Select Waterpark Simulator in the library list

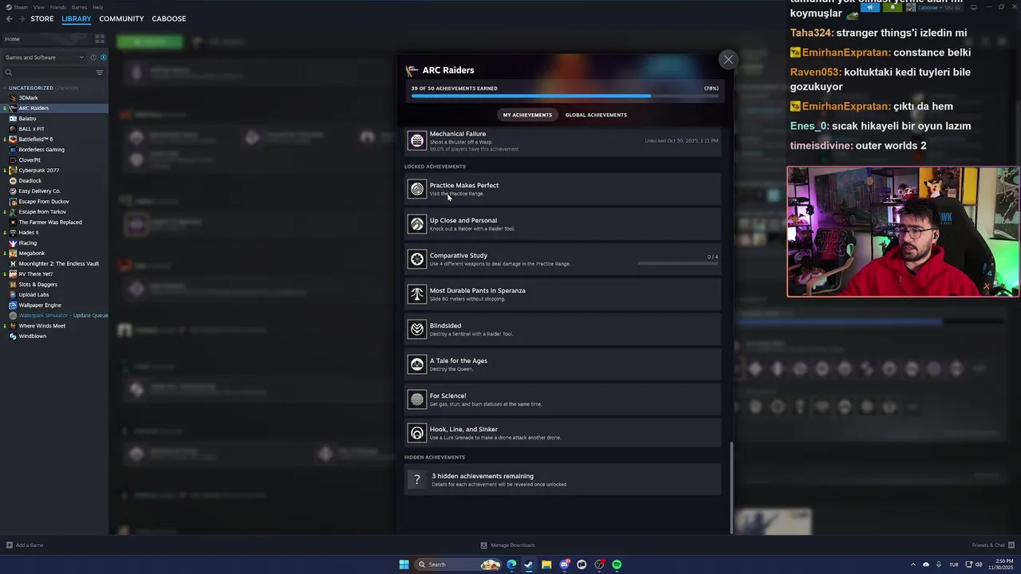pos(58,316)
